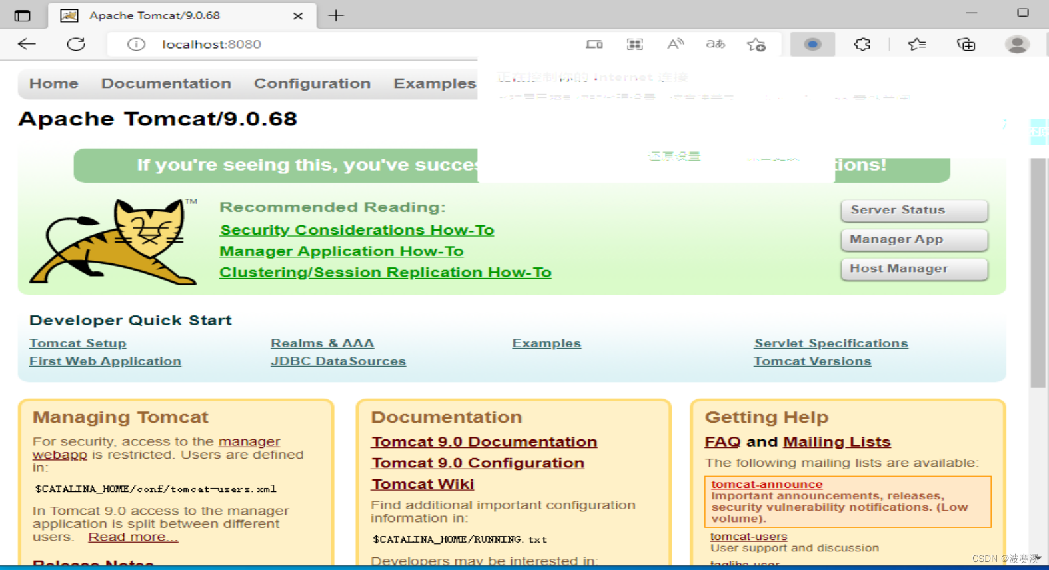Click the Getting Help heading
The image size is (1049, 570).
[x=767, y=417]
